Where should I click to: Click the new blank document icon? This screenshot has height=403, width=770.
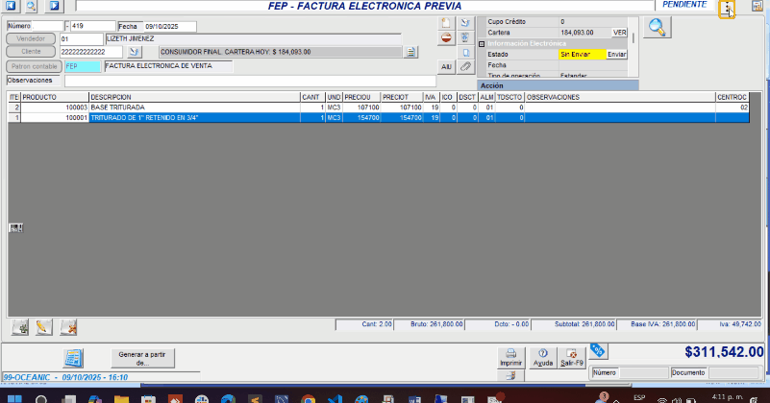pyautogui.click(x=447, y=22)
